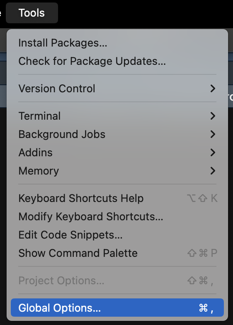
Task: Close the open Tools menu in menu bar
Action: [32, 13]
